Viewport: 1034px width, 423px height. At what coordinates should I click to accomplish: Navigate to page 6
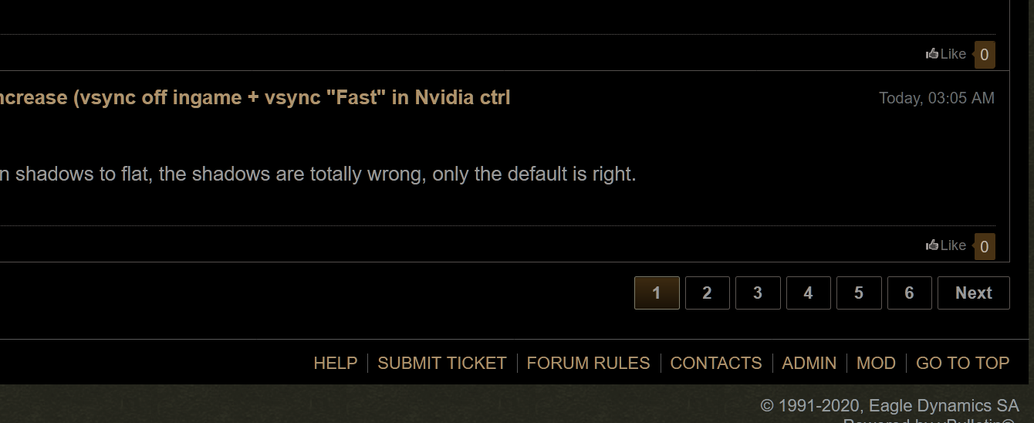(x=909, y=293)
